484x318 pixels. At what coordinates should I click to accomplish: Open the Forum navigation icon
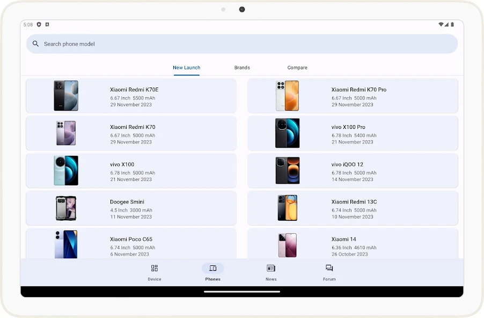[329, 268]
